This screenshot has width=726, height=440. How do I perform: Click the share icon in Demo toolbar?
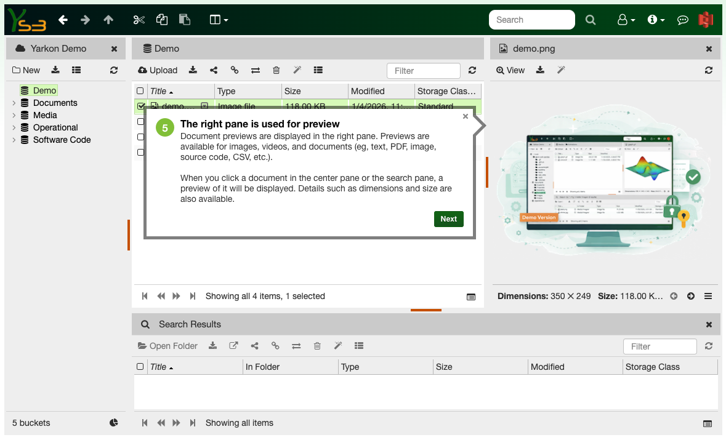214,70
